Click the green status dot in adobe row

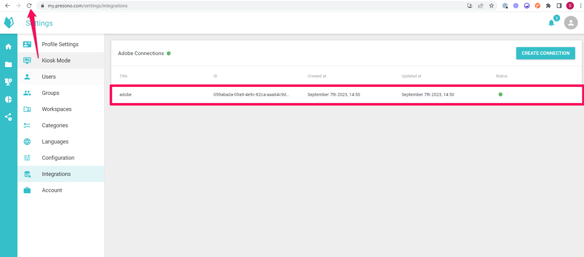[x=500, y=94]
